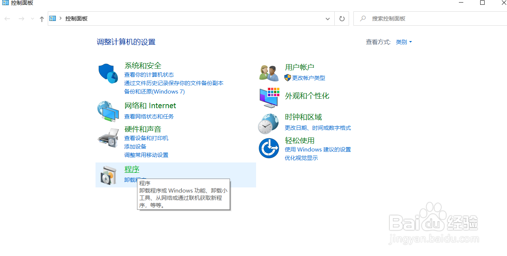The height and width of the screenshot is (256, 507).
Task: Open the 硬件和声音 category
Action: pos(143,129)
